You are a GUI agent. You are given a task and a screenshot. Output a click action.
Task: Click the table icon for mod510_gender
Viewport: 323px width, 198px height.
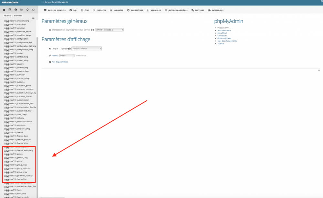coord(8,154)
